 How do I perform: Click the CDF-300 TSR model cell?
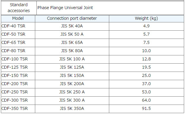coord(18,100)
